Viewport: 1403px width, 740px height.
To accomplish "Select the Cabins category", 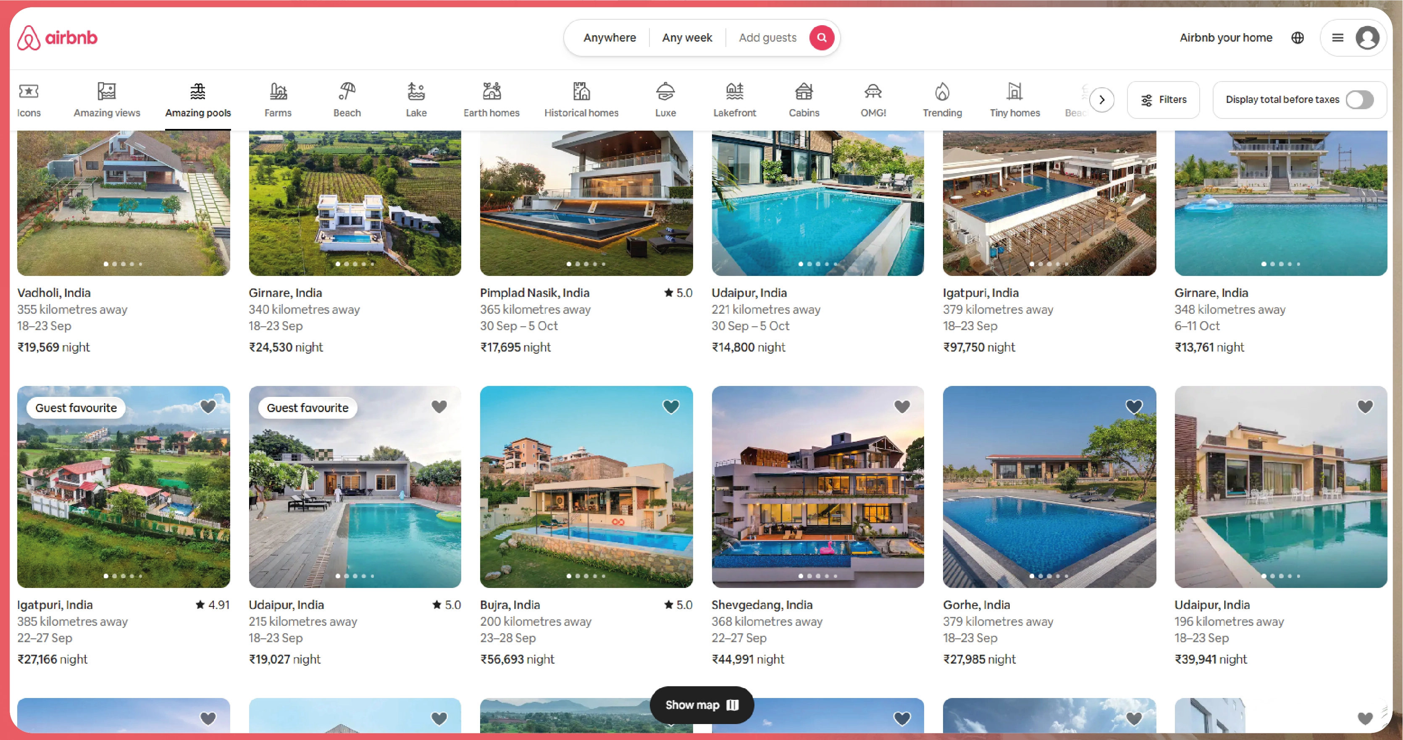I will pyautogui.click(x=804, y=100).
